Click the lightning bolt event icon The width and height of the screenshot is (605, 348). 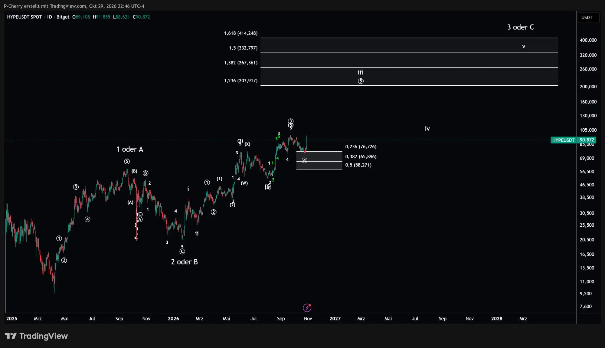(307, 308)
